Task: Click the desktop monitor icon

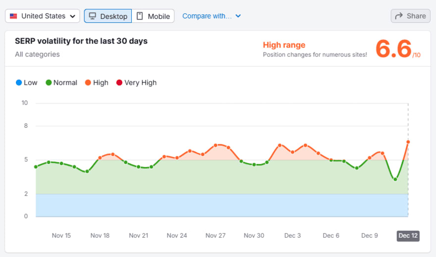Action: click(x=92, y=16)
